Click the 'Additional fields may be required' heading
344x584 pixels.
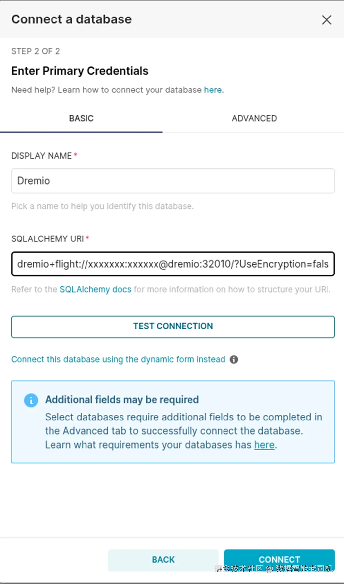click(x=122, y=400)
